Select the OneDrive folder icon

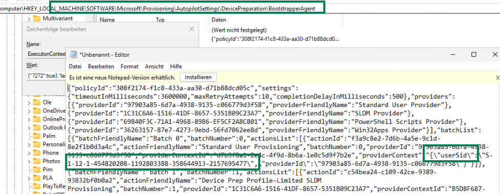point(37,111)
